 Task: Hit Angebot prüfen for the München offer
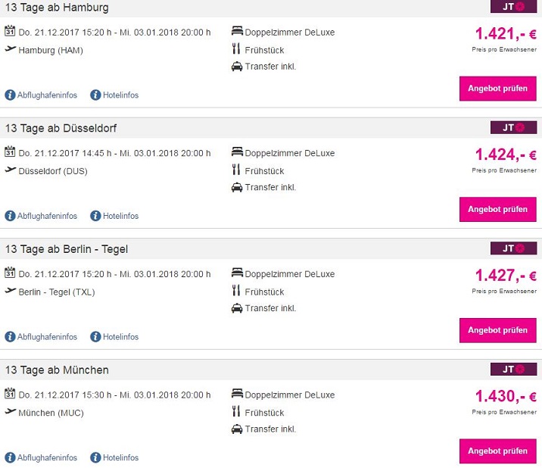pyautogui.click(x=497, y=451)
